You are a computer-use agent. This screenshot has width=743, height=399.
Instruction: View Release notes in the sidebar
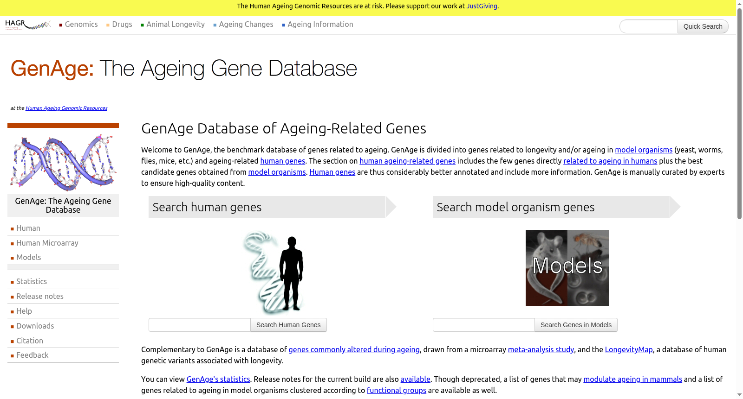(40, 296)
